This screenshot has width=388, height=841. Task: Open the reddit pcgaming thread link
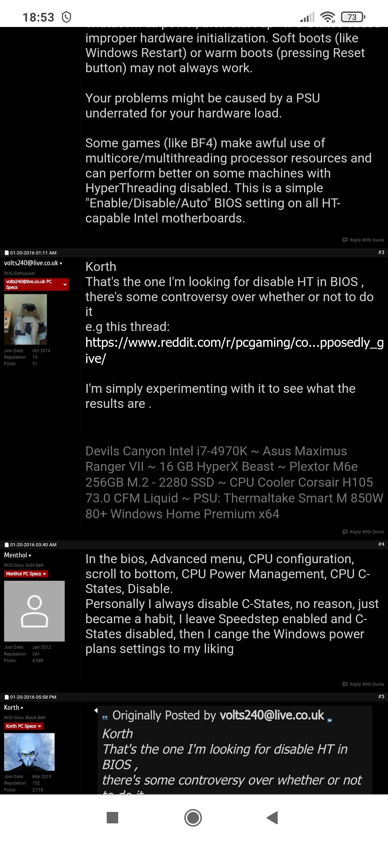234,350
